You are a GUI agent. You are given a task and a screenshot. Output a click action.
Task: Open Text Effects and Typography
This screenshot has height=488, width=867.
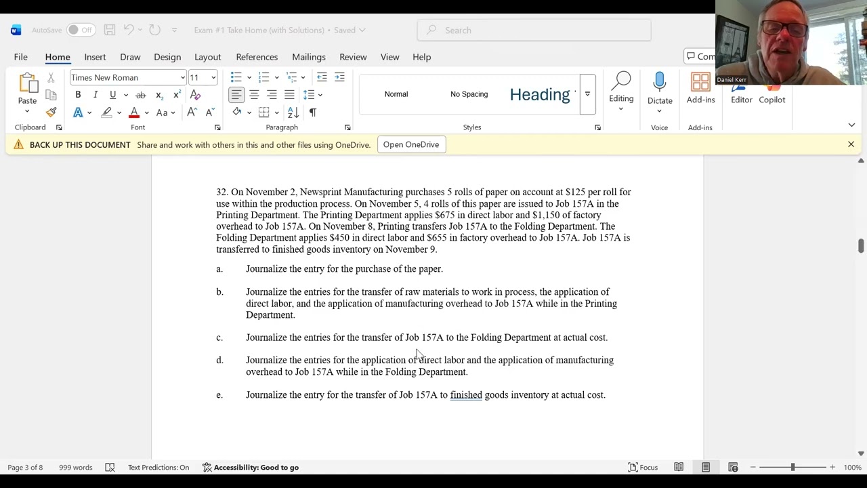(78, 113)
